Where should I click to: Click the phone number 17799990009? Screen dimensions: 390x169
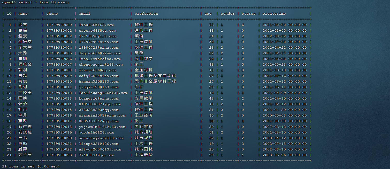coord(59,76)
